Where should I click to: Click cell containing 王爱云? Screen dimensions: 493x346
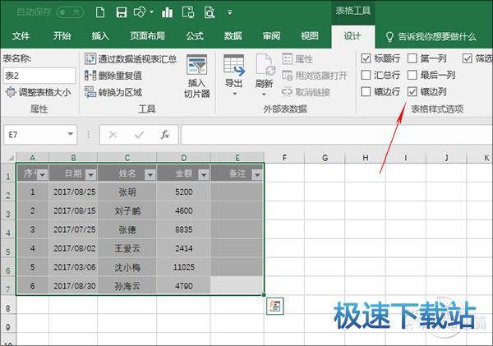127,248
